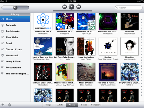Click the Kate Havnevik artist label
This screenshot has width=144, height=108.
point(129,59)
